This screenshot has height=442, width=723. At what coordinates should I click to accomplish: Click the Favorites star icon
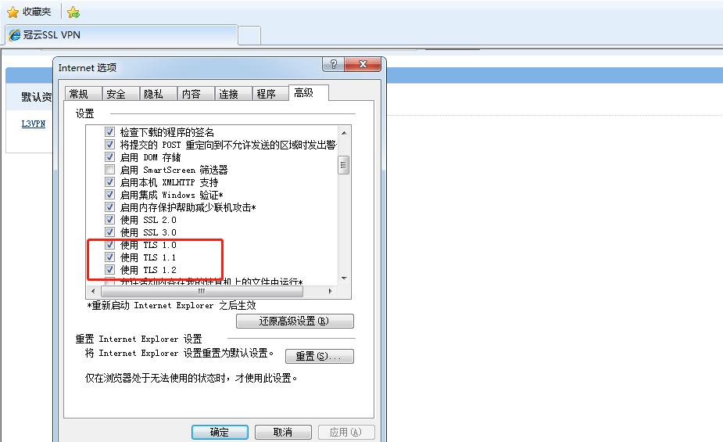pyautogui.click(x=13, y=12)
